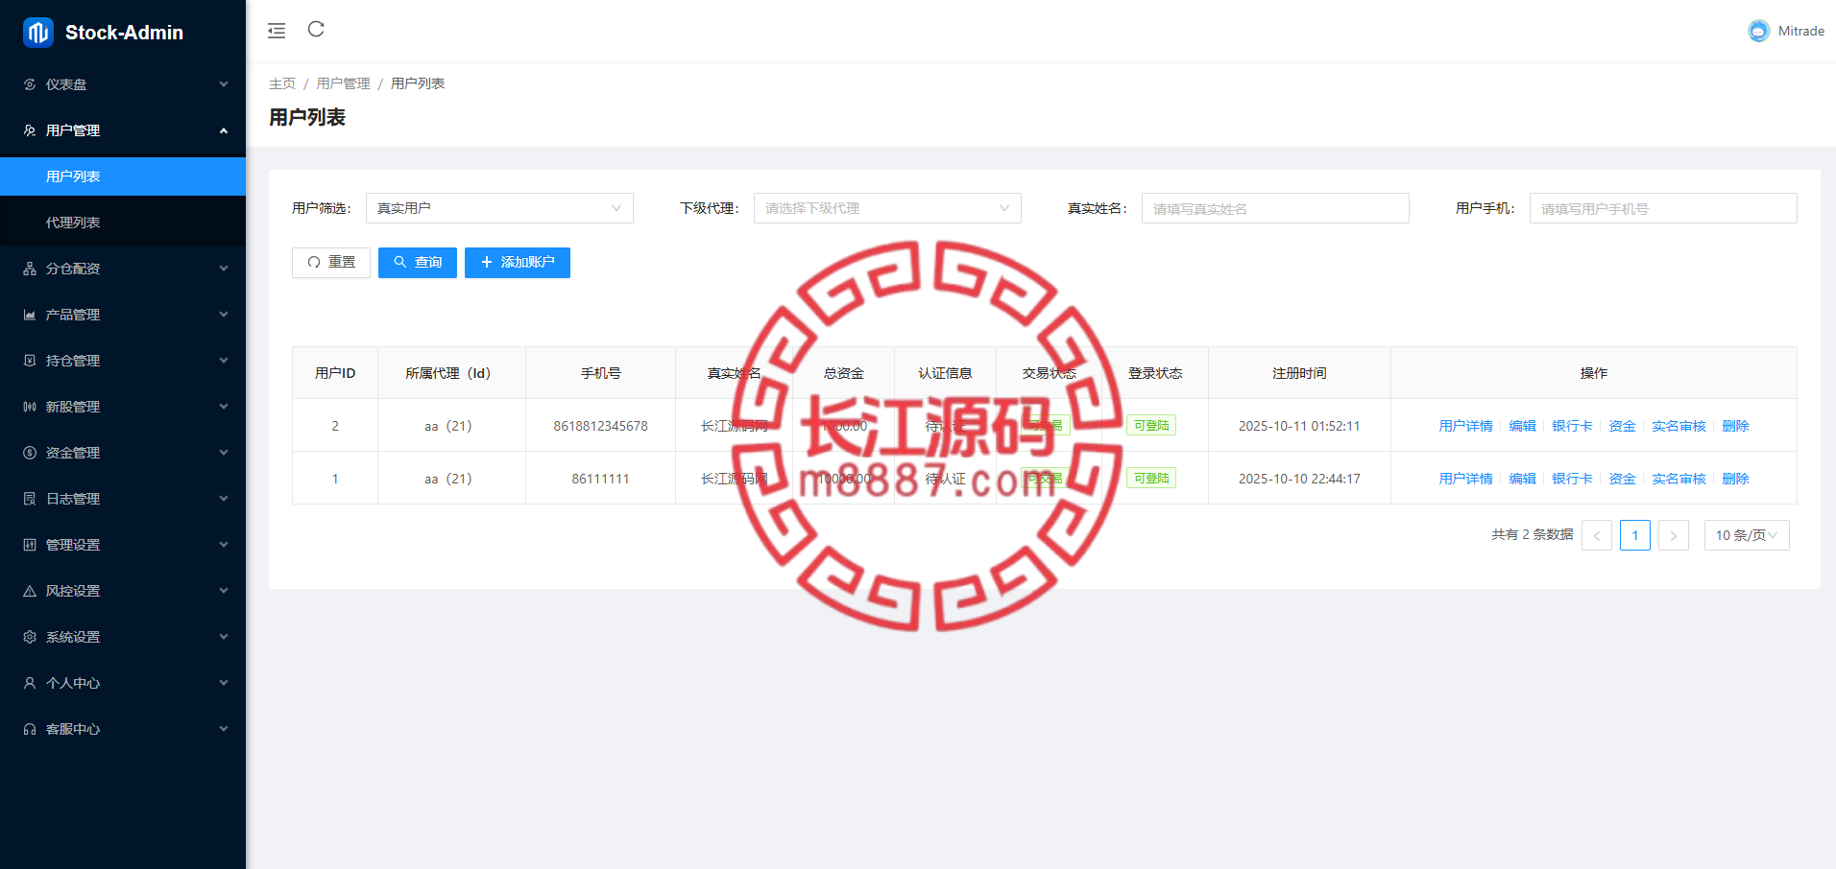
Task: Click the 查询 search button
Action: click(418, 263)
